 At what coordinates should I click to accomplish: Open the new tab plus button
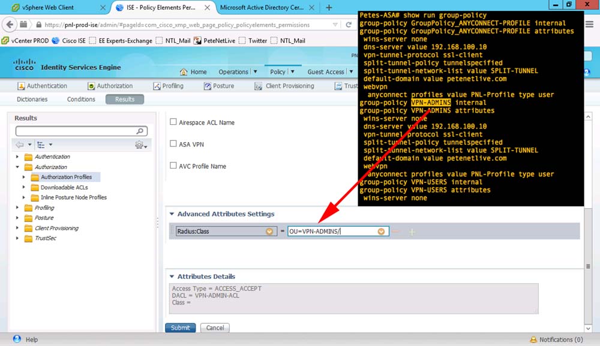[x=329, y=7]
